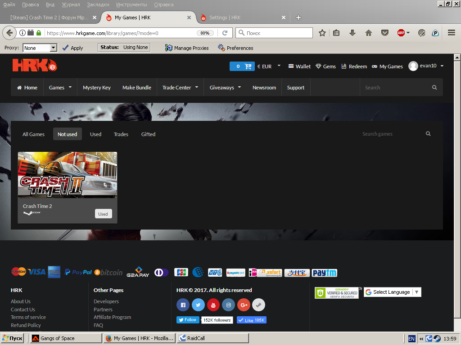Click the Adblock Plus ABP icon
The width and height of the screenshot is (461, 345).
click(401, 33)
